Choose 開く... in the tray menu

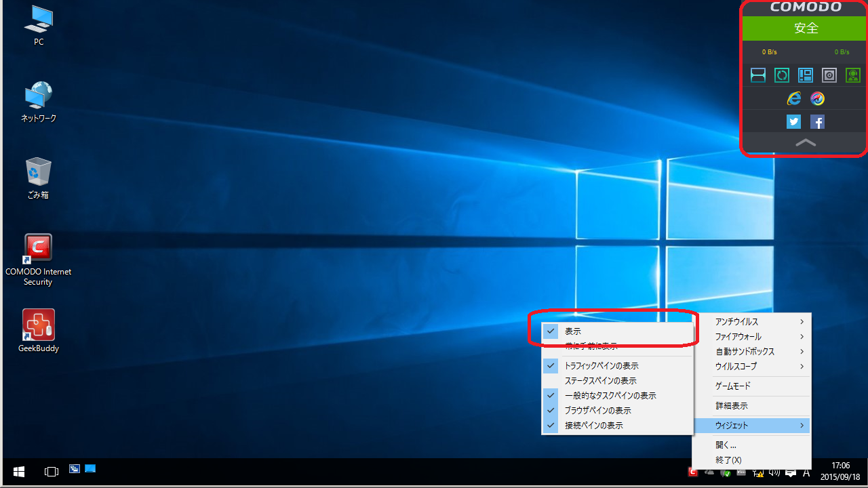[751, 445]
